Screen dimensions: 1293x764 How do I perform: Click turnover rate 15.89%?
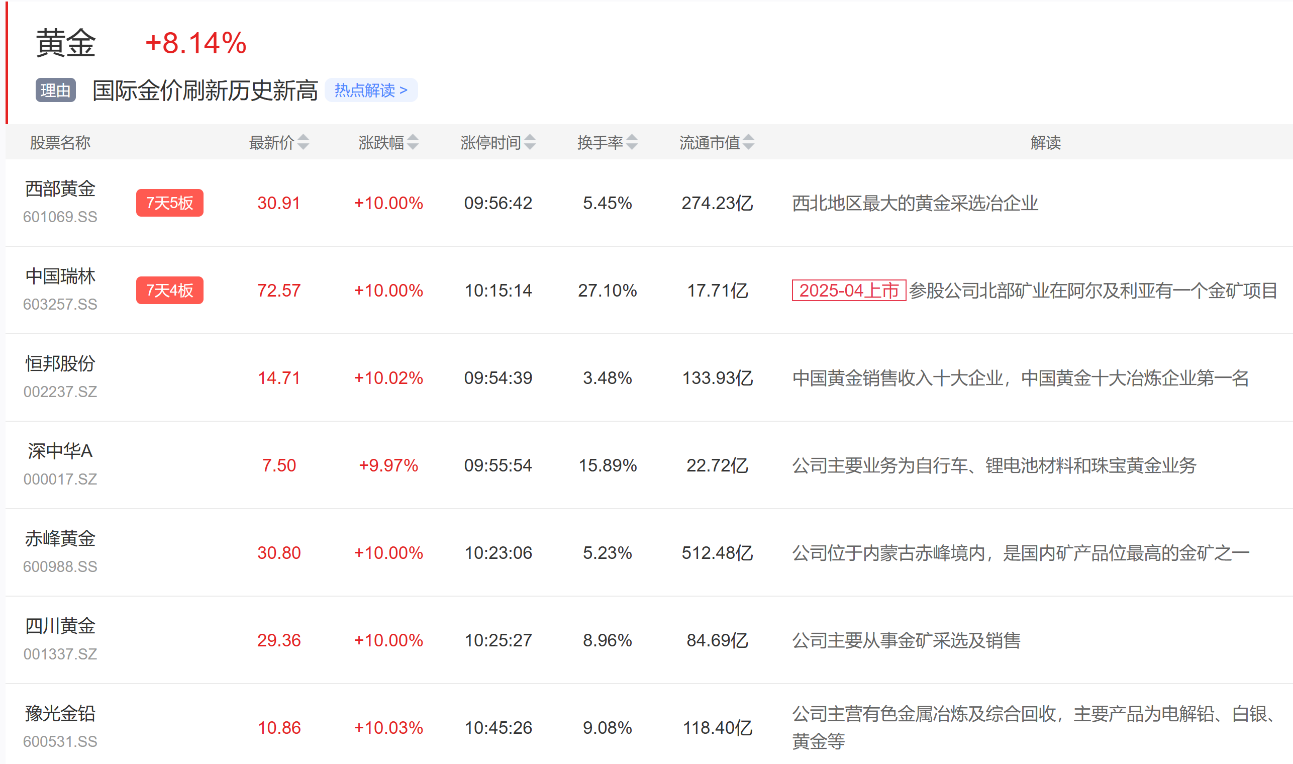click(x=608, y=466)
